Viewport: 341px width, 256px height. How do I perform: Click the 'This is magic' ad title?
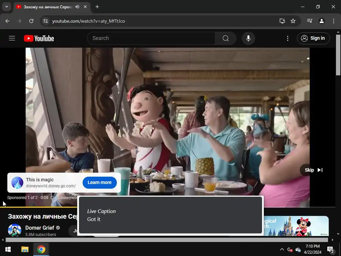(40, 180)
